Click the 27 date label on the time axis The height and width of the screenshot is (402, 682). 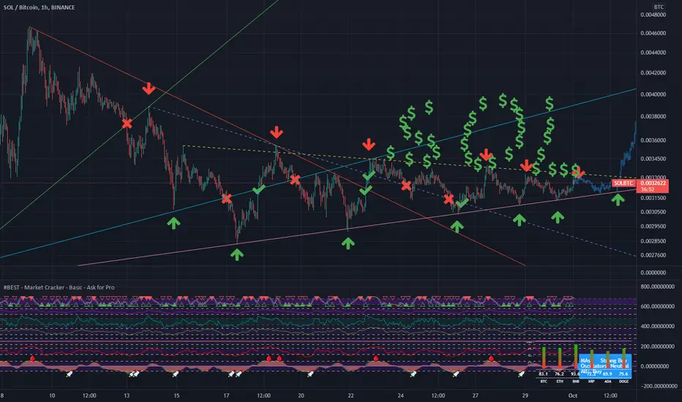476,395
